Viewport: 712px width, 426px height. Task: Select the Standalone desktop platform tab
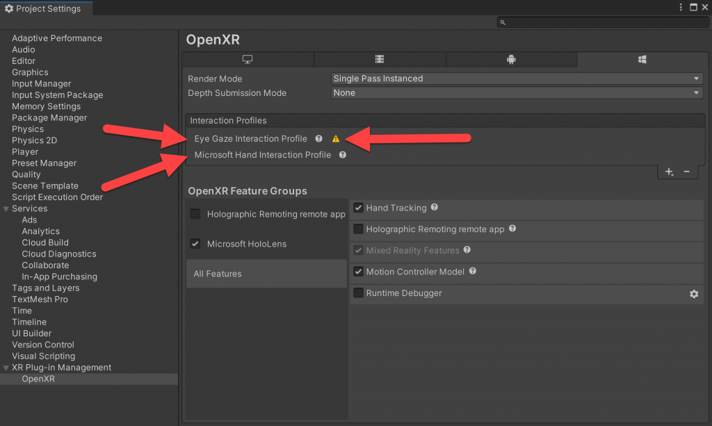tap(248, 60)
